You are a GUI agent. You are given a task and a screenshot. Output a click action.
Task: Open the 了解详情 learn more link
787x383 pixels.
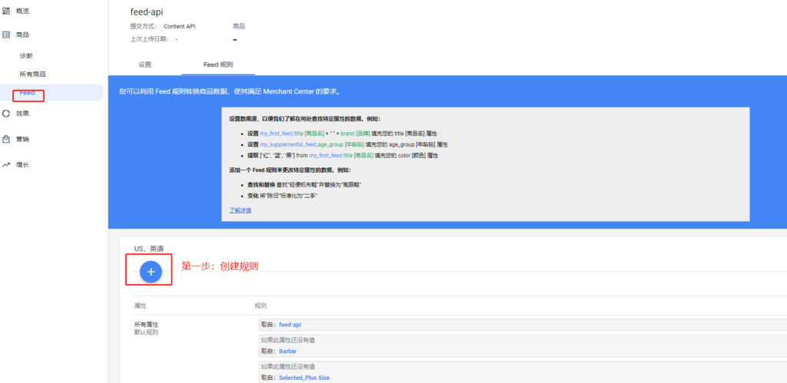coord(240,210)
